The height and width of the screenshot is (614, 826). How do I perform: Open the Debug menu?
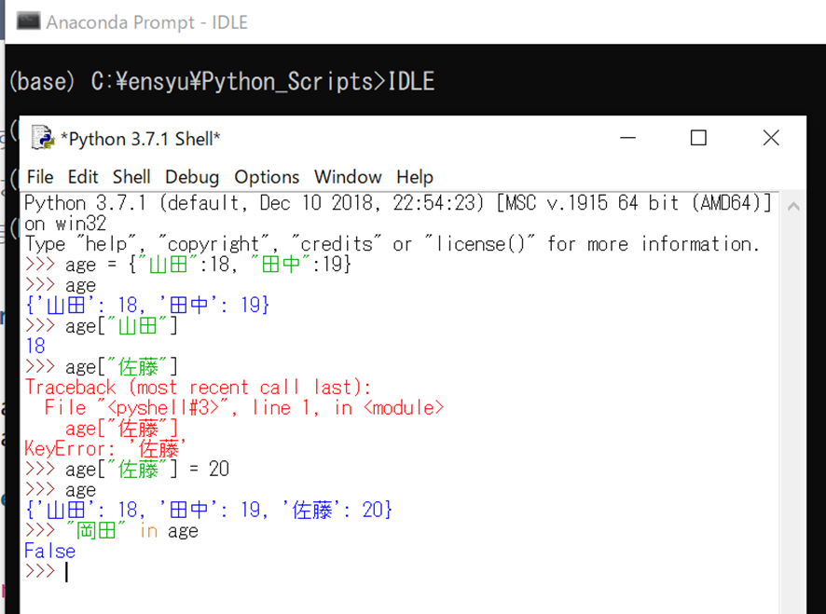192,177
